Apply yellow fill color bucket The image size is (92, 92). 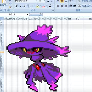click(x=38, y=6)
